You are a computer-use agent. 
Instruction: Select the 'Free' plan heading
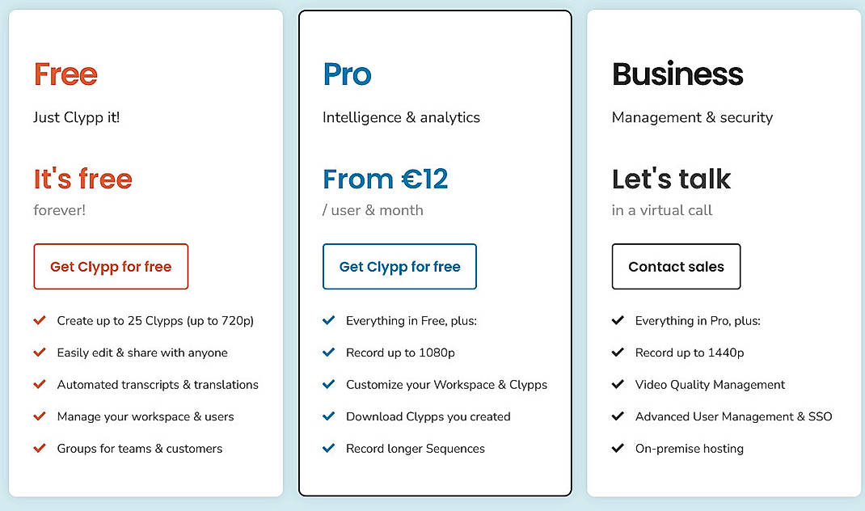[65, 74]
